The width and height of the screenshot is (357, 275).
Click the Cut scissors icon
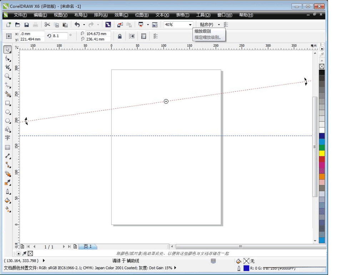point(47,25)
